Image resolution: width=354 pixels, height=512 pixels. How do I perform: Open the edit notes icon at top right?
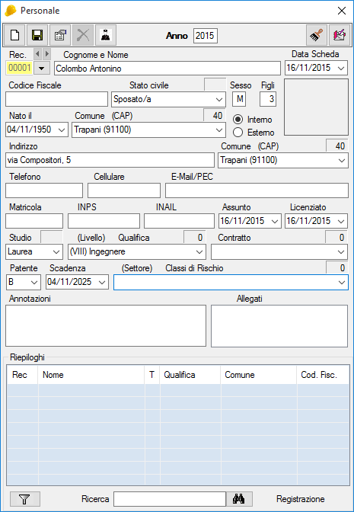340,35
